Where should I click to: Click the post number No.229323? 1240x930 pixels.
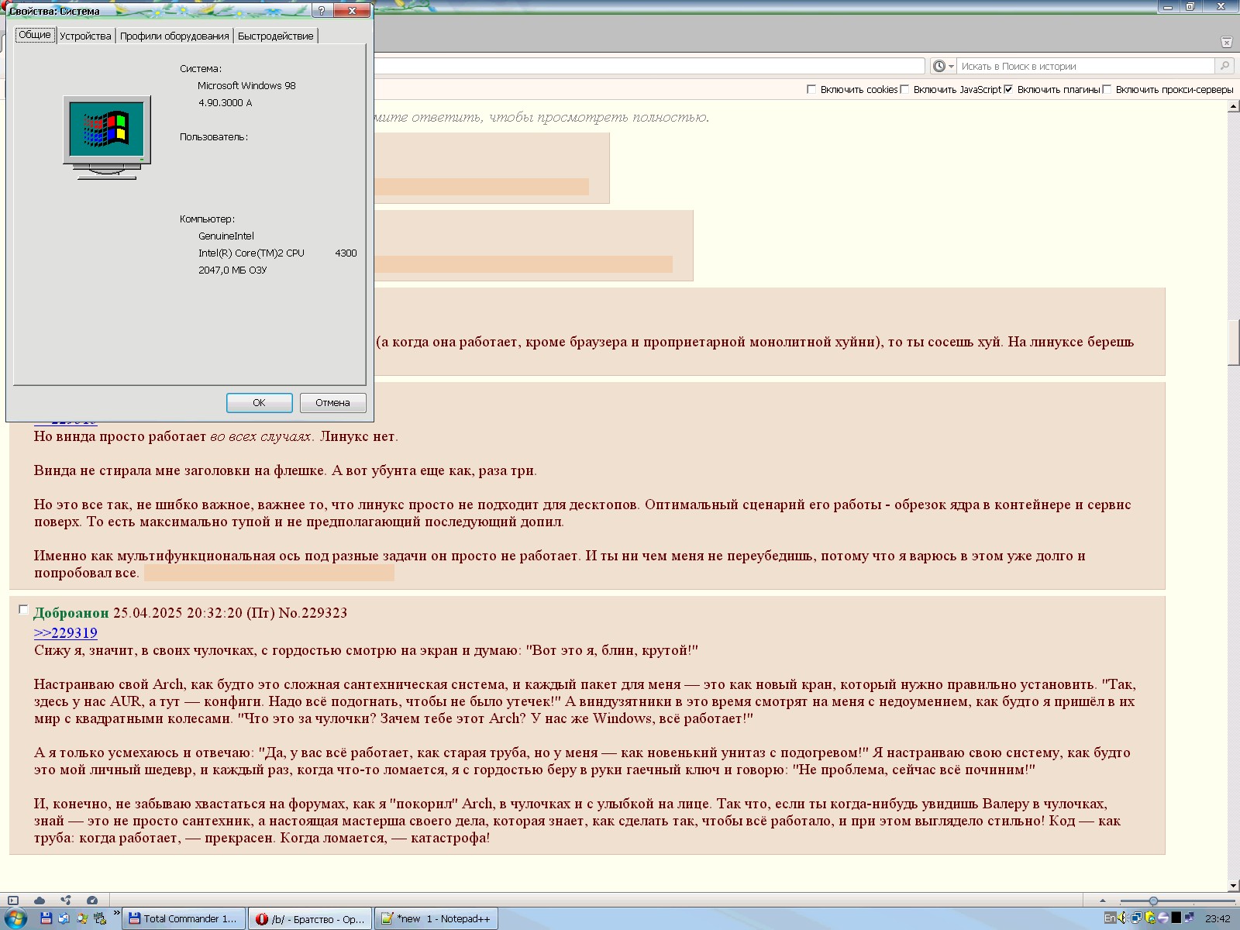(312, 613)
